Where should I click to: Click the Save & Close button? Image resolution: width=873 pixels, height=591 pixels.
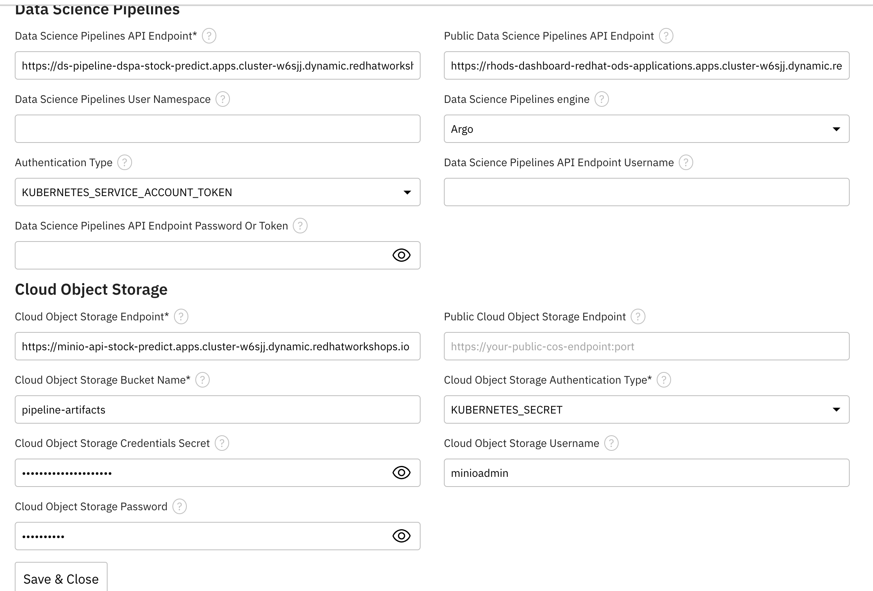click(61, 579)
